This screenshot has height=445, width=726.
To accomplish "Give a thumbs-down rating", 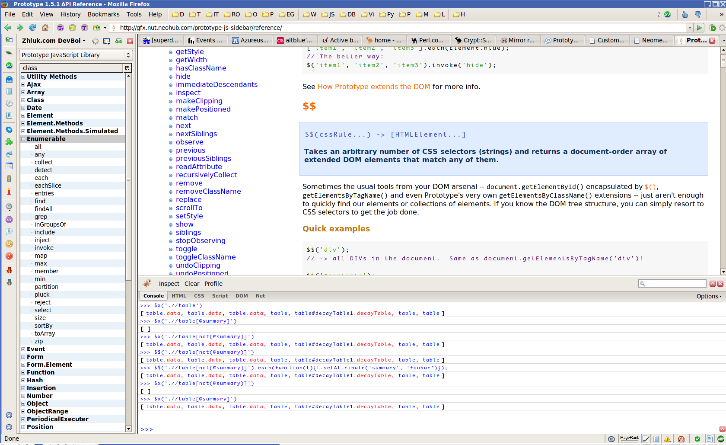I will pyautogui.click(x=698, y=14).
